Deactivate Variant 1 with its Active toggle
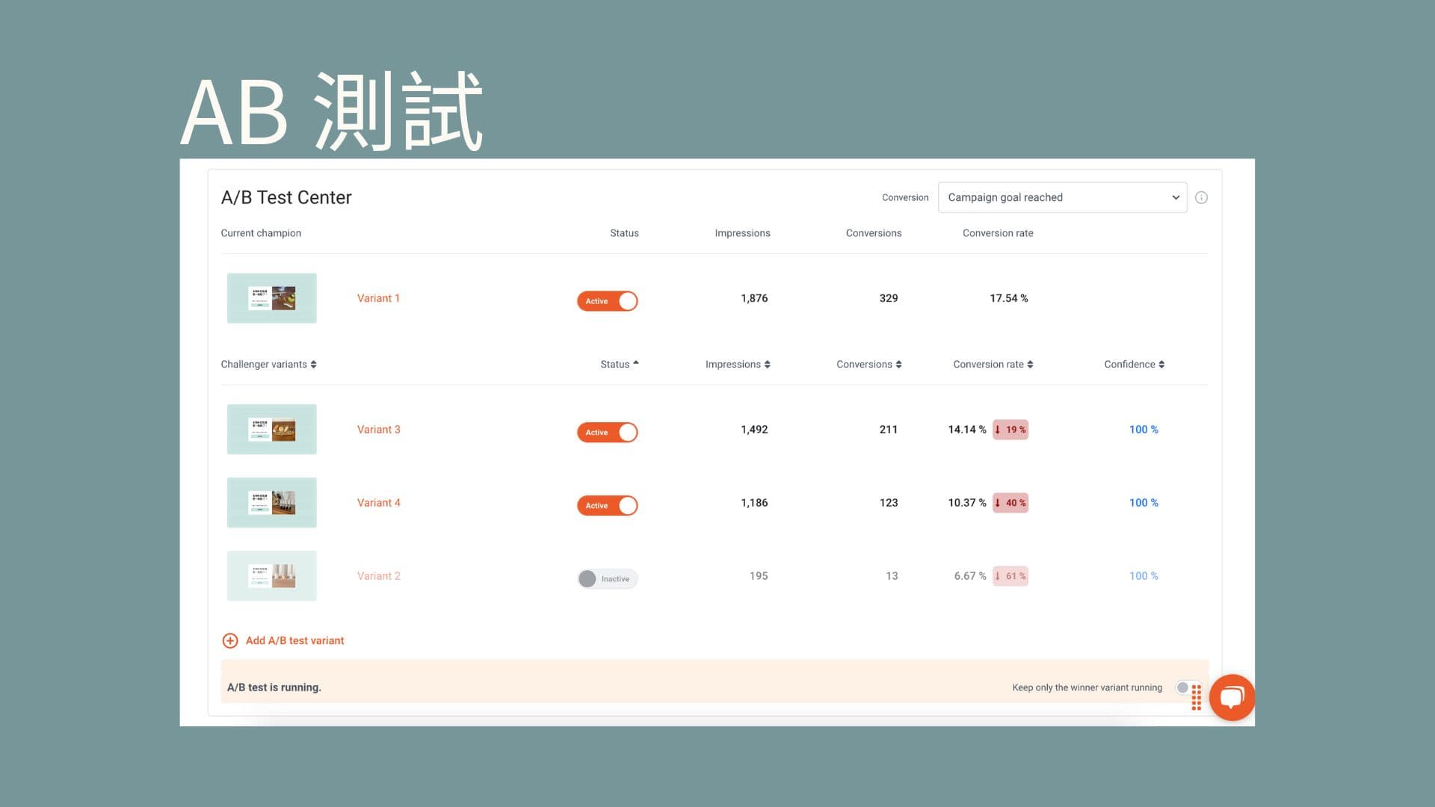This screenshot has height=807, width=1435. click(607, 300)
